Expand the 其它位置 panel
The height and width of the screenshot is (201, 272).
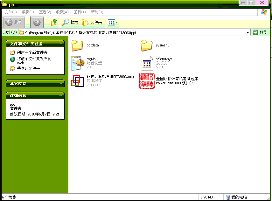click(x=61, y=83)
